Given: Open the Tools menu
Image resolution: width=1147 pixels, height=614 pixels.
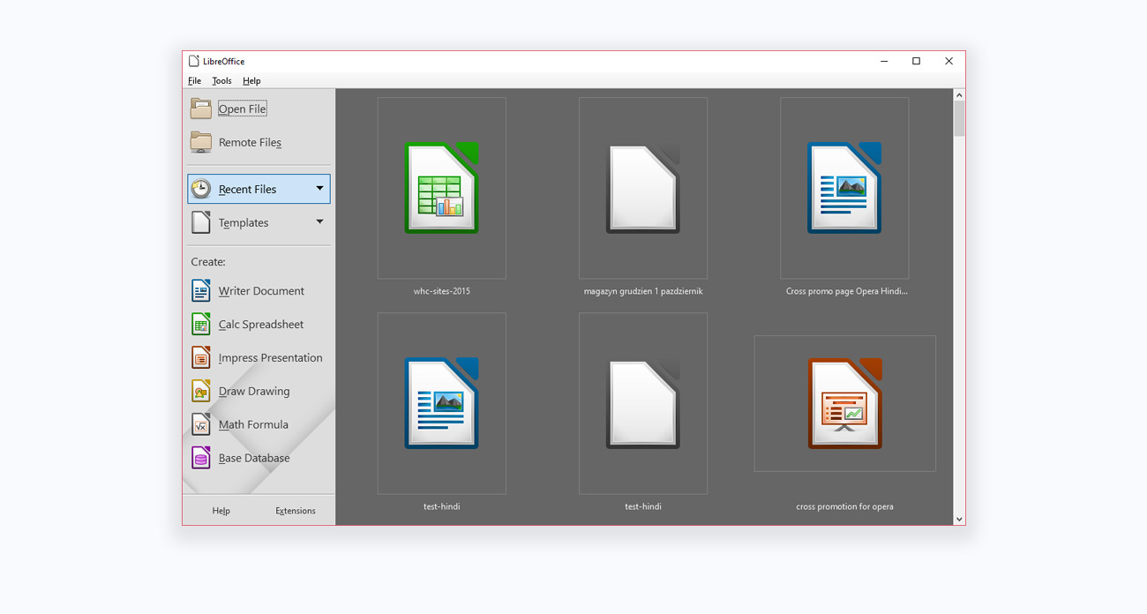Looking at the screenshot, I should tap(221, 81).
